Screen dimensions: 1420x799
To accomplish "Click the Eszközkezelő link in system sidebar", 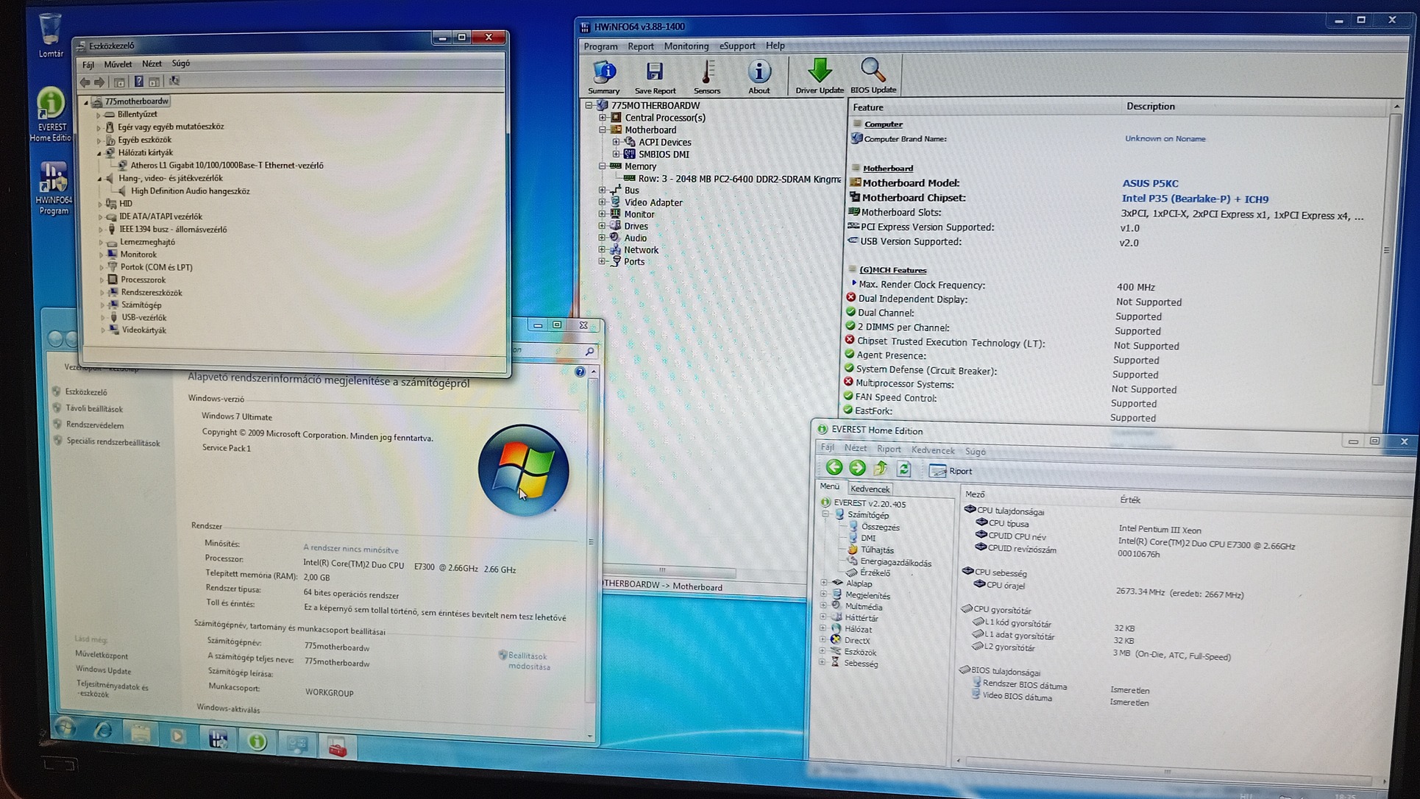I will click(85, 392).
